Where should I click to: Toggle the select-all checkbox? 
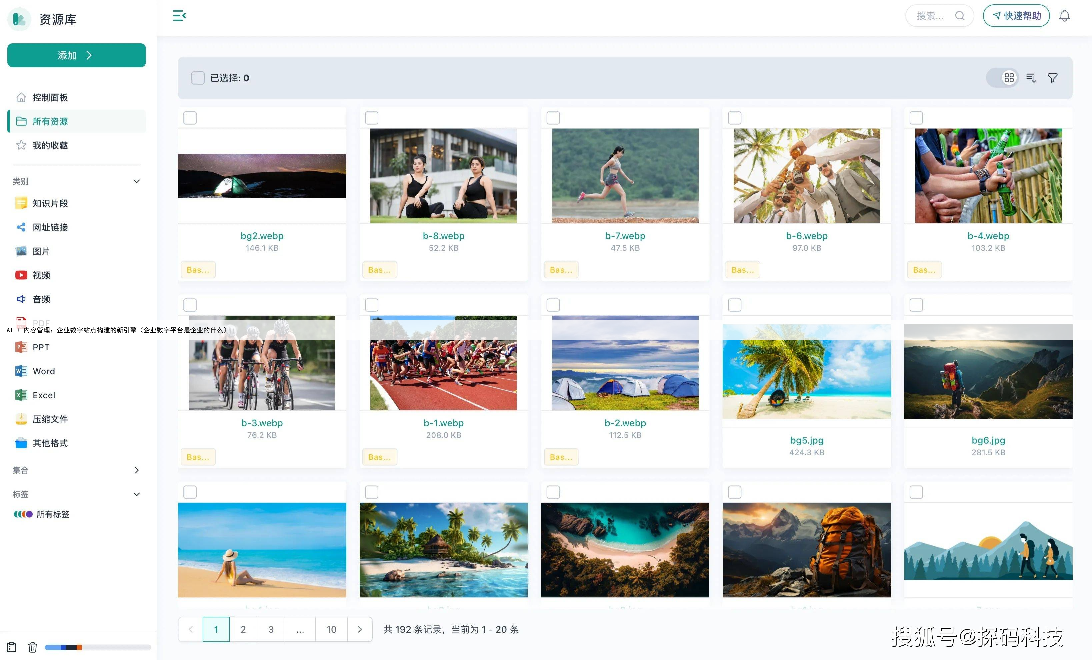pos(198,78)
